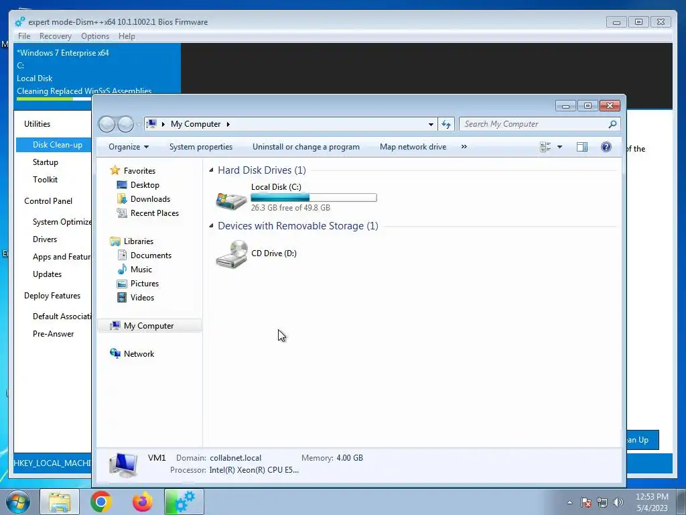The image size is (686, 515).
Task: Open Dism++ File menu
Action: (24, 36)
